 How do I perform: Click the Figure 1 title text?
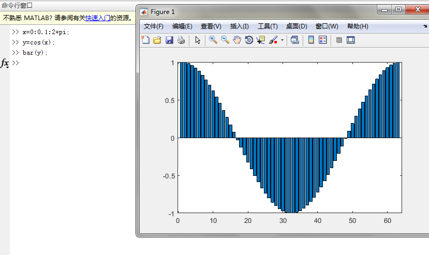click(x=162, y=12)
